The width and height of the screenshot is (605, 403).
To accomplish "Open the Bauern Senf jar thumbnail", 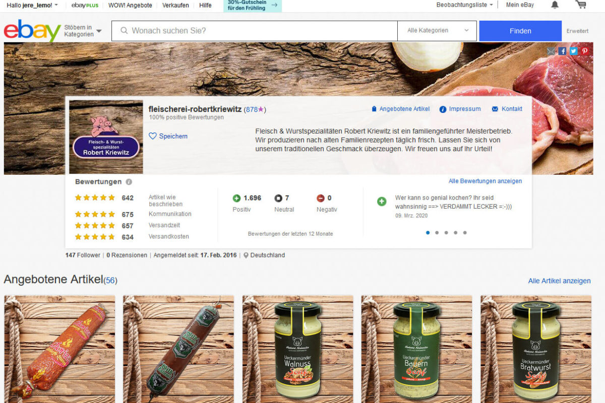I will pos(416,349).
